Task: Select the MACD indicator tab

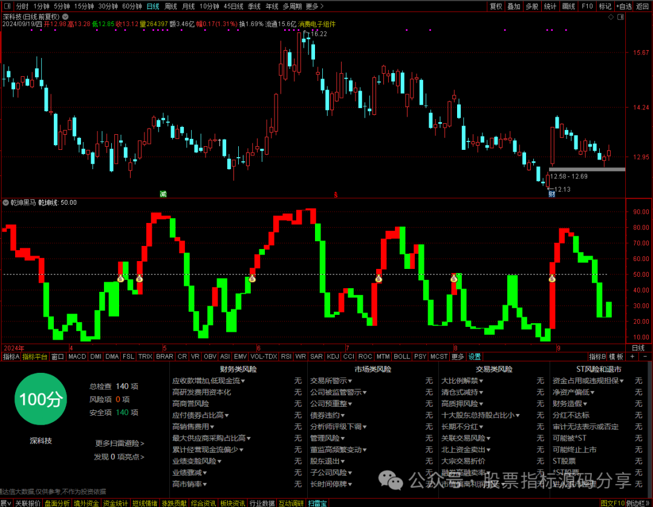Action: click(x=77, y=357)
